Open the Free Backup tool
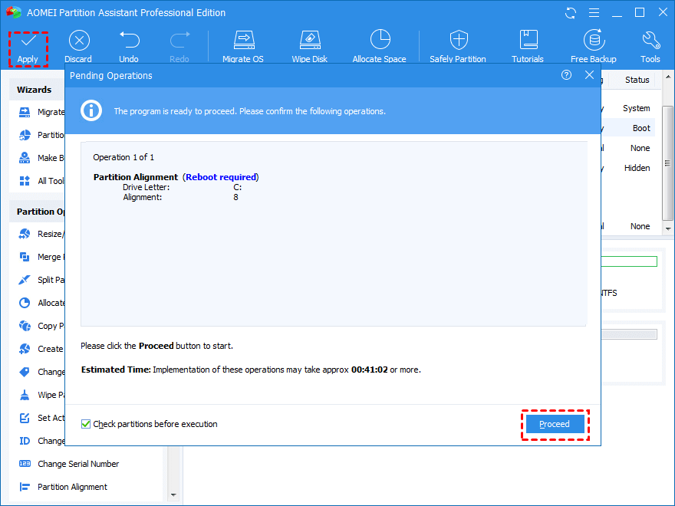Image resolution: width=675 pixels, height=506 pixels. (x=594, y=47)
